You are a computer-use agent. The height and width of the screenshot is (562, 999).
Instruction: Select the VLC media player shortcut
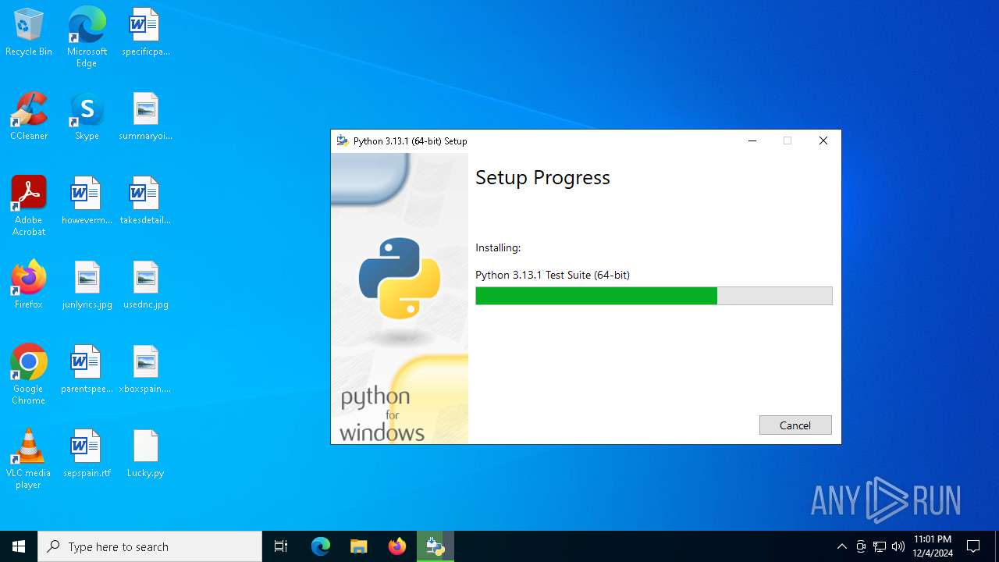tap(29, 459)
